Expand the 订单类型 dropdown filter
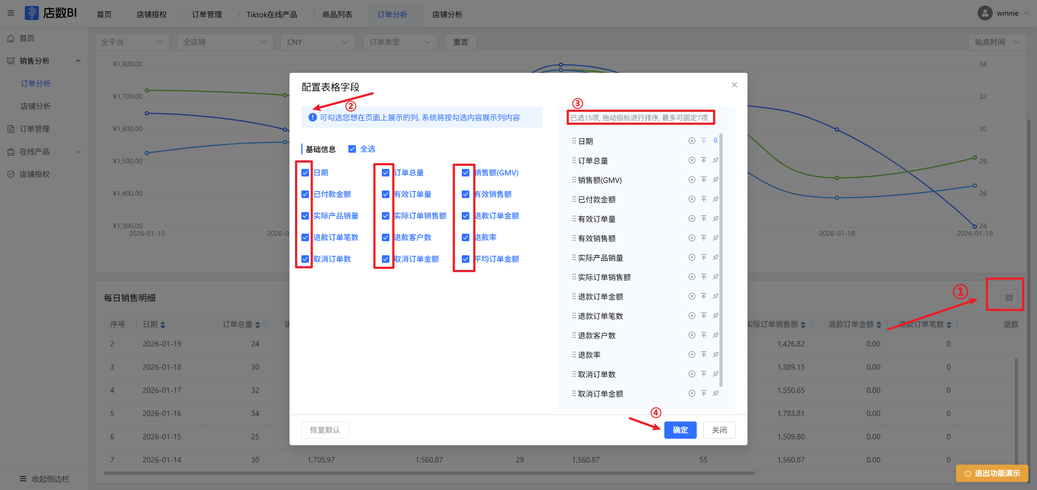This screenshot has width=1037, height=490. (400, 42)
